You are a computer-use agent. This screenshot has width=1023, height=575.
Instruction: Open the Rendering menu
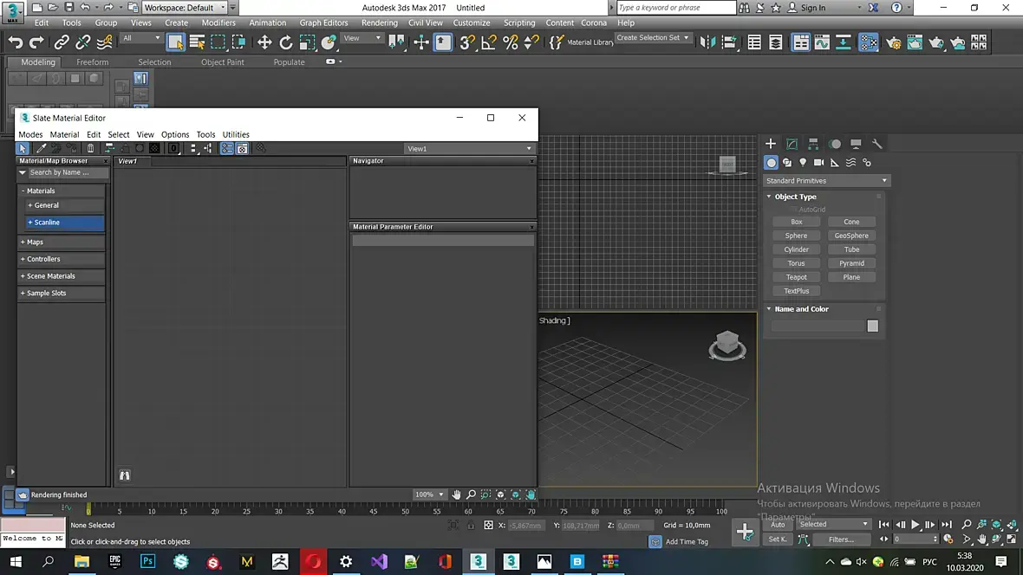coord(379,23)
